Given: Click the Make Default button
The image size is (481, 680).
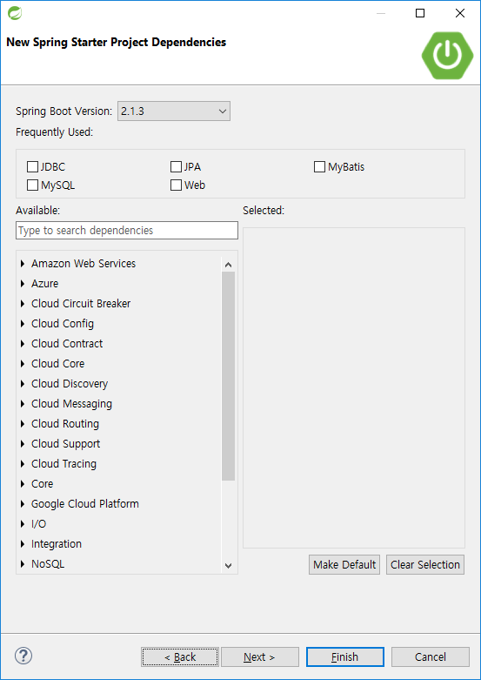Looking at the screenshot, I should 344,565.
